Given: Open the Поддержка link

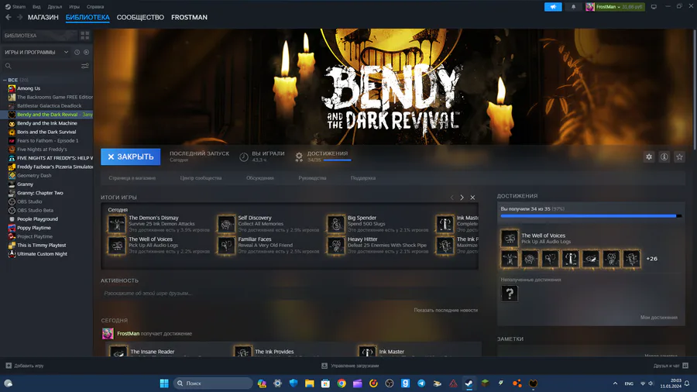Looking at the screenshot, I should pyautogui.click(x=362, y=177).
